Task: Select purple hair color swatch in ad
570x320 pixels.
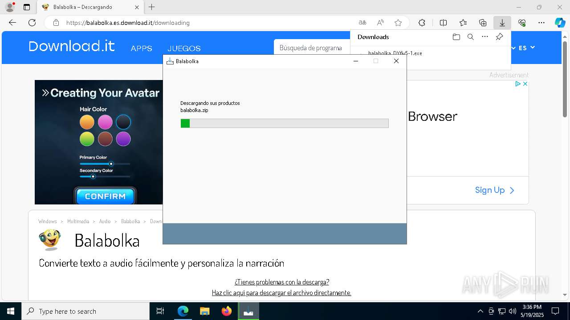Action: click(123, 139)
